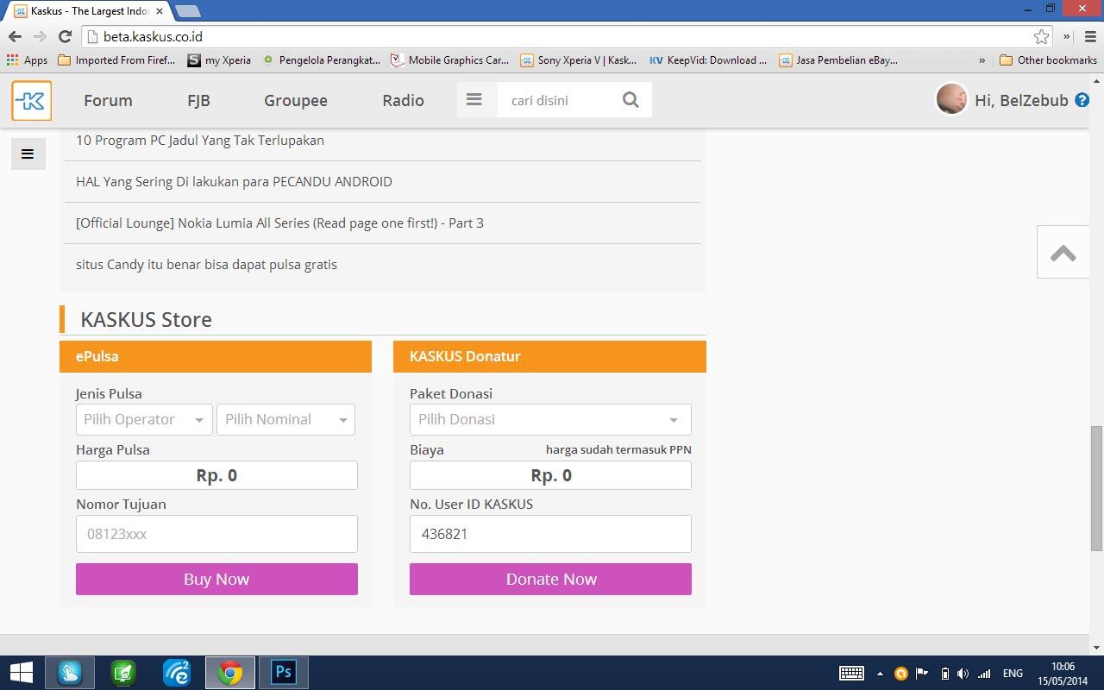Click the back-to-top arrow button

(1063, 253)
